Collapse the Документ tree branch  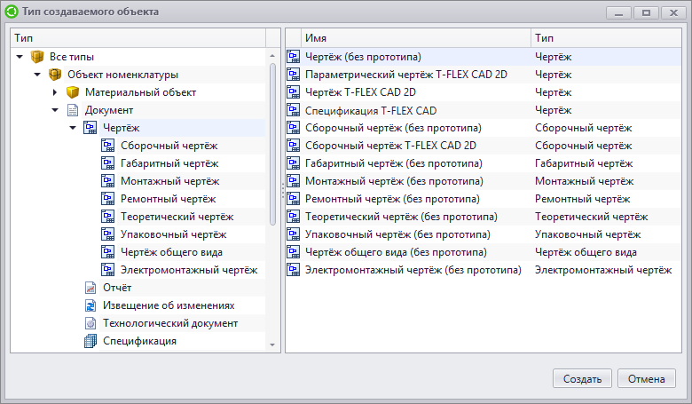(55, 110)
